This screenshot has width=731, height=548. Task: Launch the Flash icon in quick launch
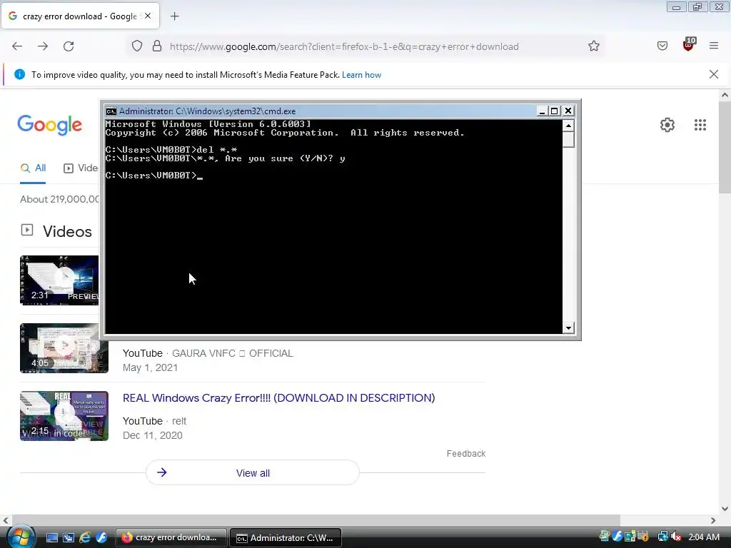(101, 538)
